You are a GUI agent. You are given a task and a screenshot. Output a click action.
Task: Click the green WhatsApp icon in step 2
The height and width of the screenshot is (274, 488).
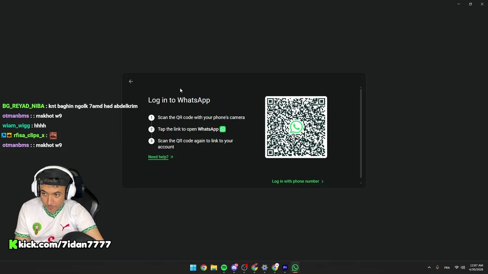[x=223, y=129]
